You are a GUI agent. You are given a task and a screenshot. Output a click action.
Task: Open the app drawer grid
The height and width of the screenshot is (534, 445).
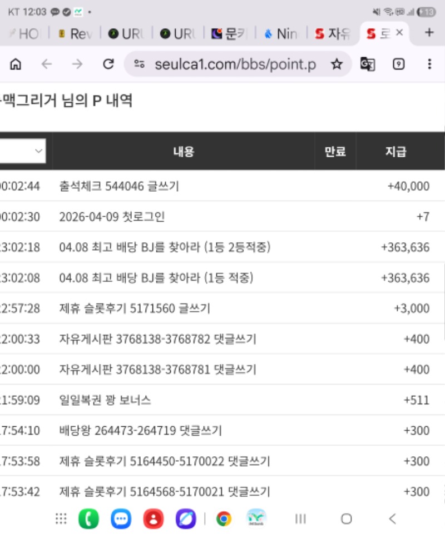(x=61, y=519)
